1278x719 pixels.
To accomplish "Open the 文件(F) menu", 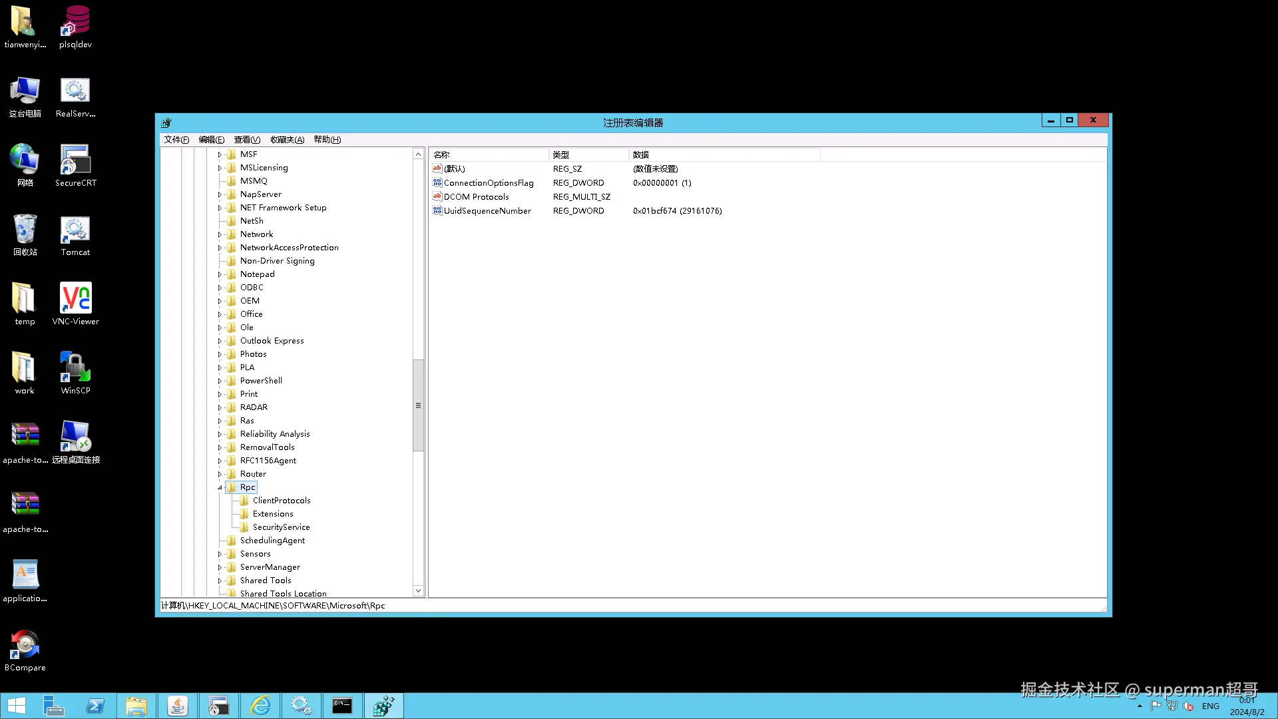I will (x=176, y=140).
